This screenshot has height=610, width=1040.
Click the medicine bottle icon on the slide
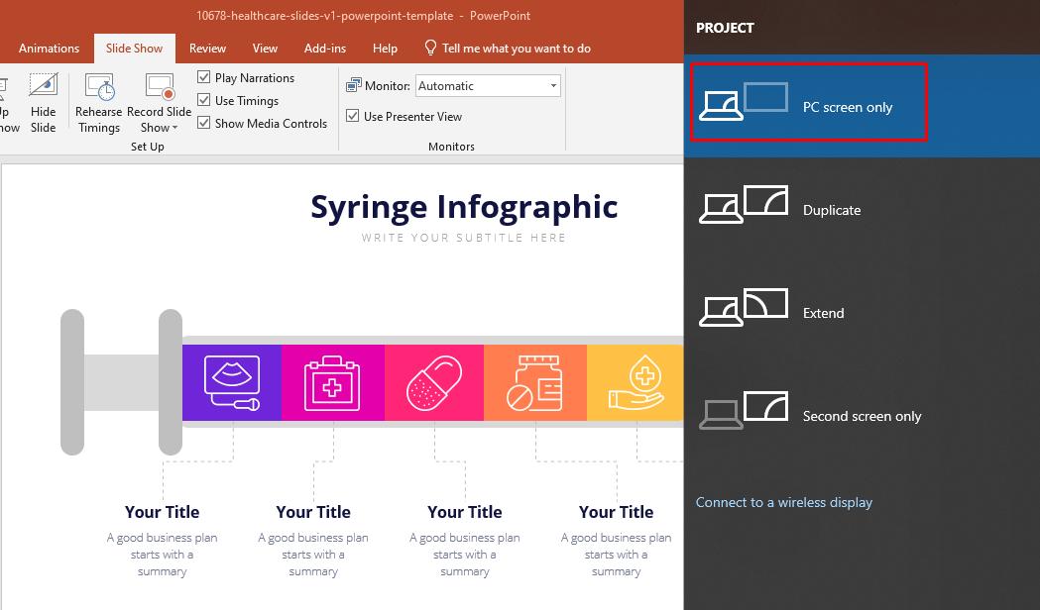click(534, 382)
